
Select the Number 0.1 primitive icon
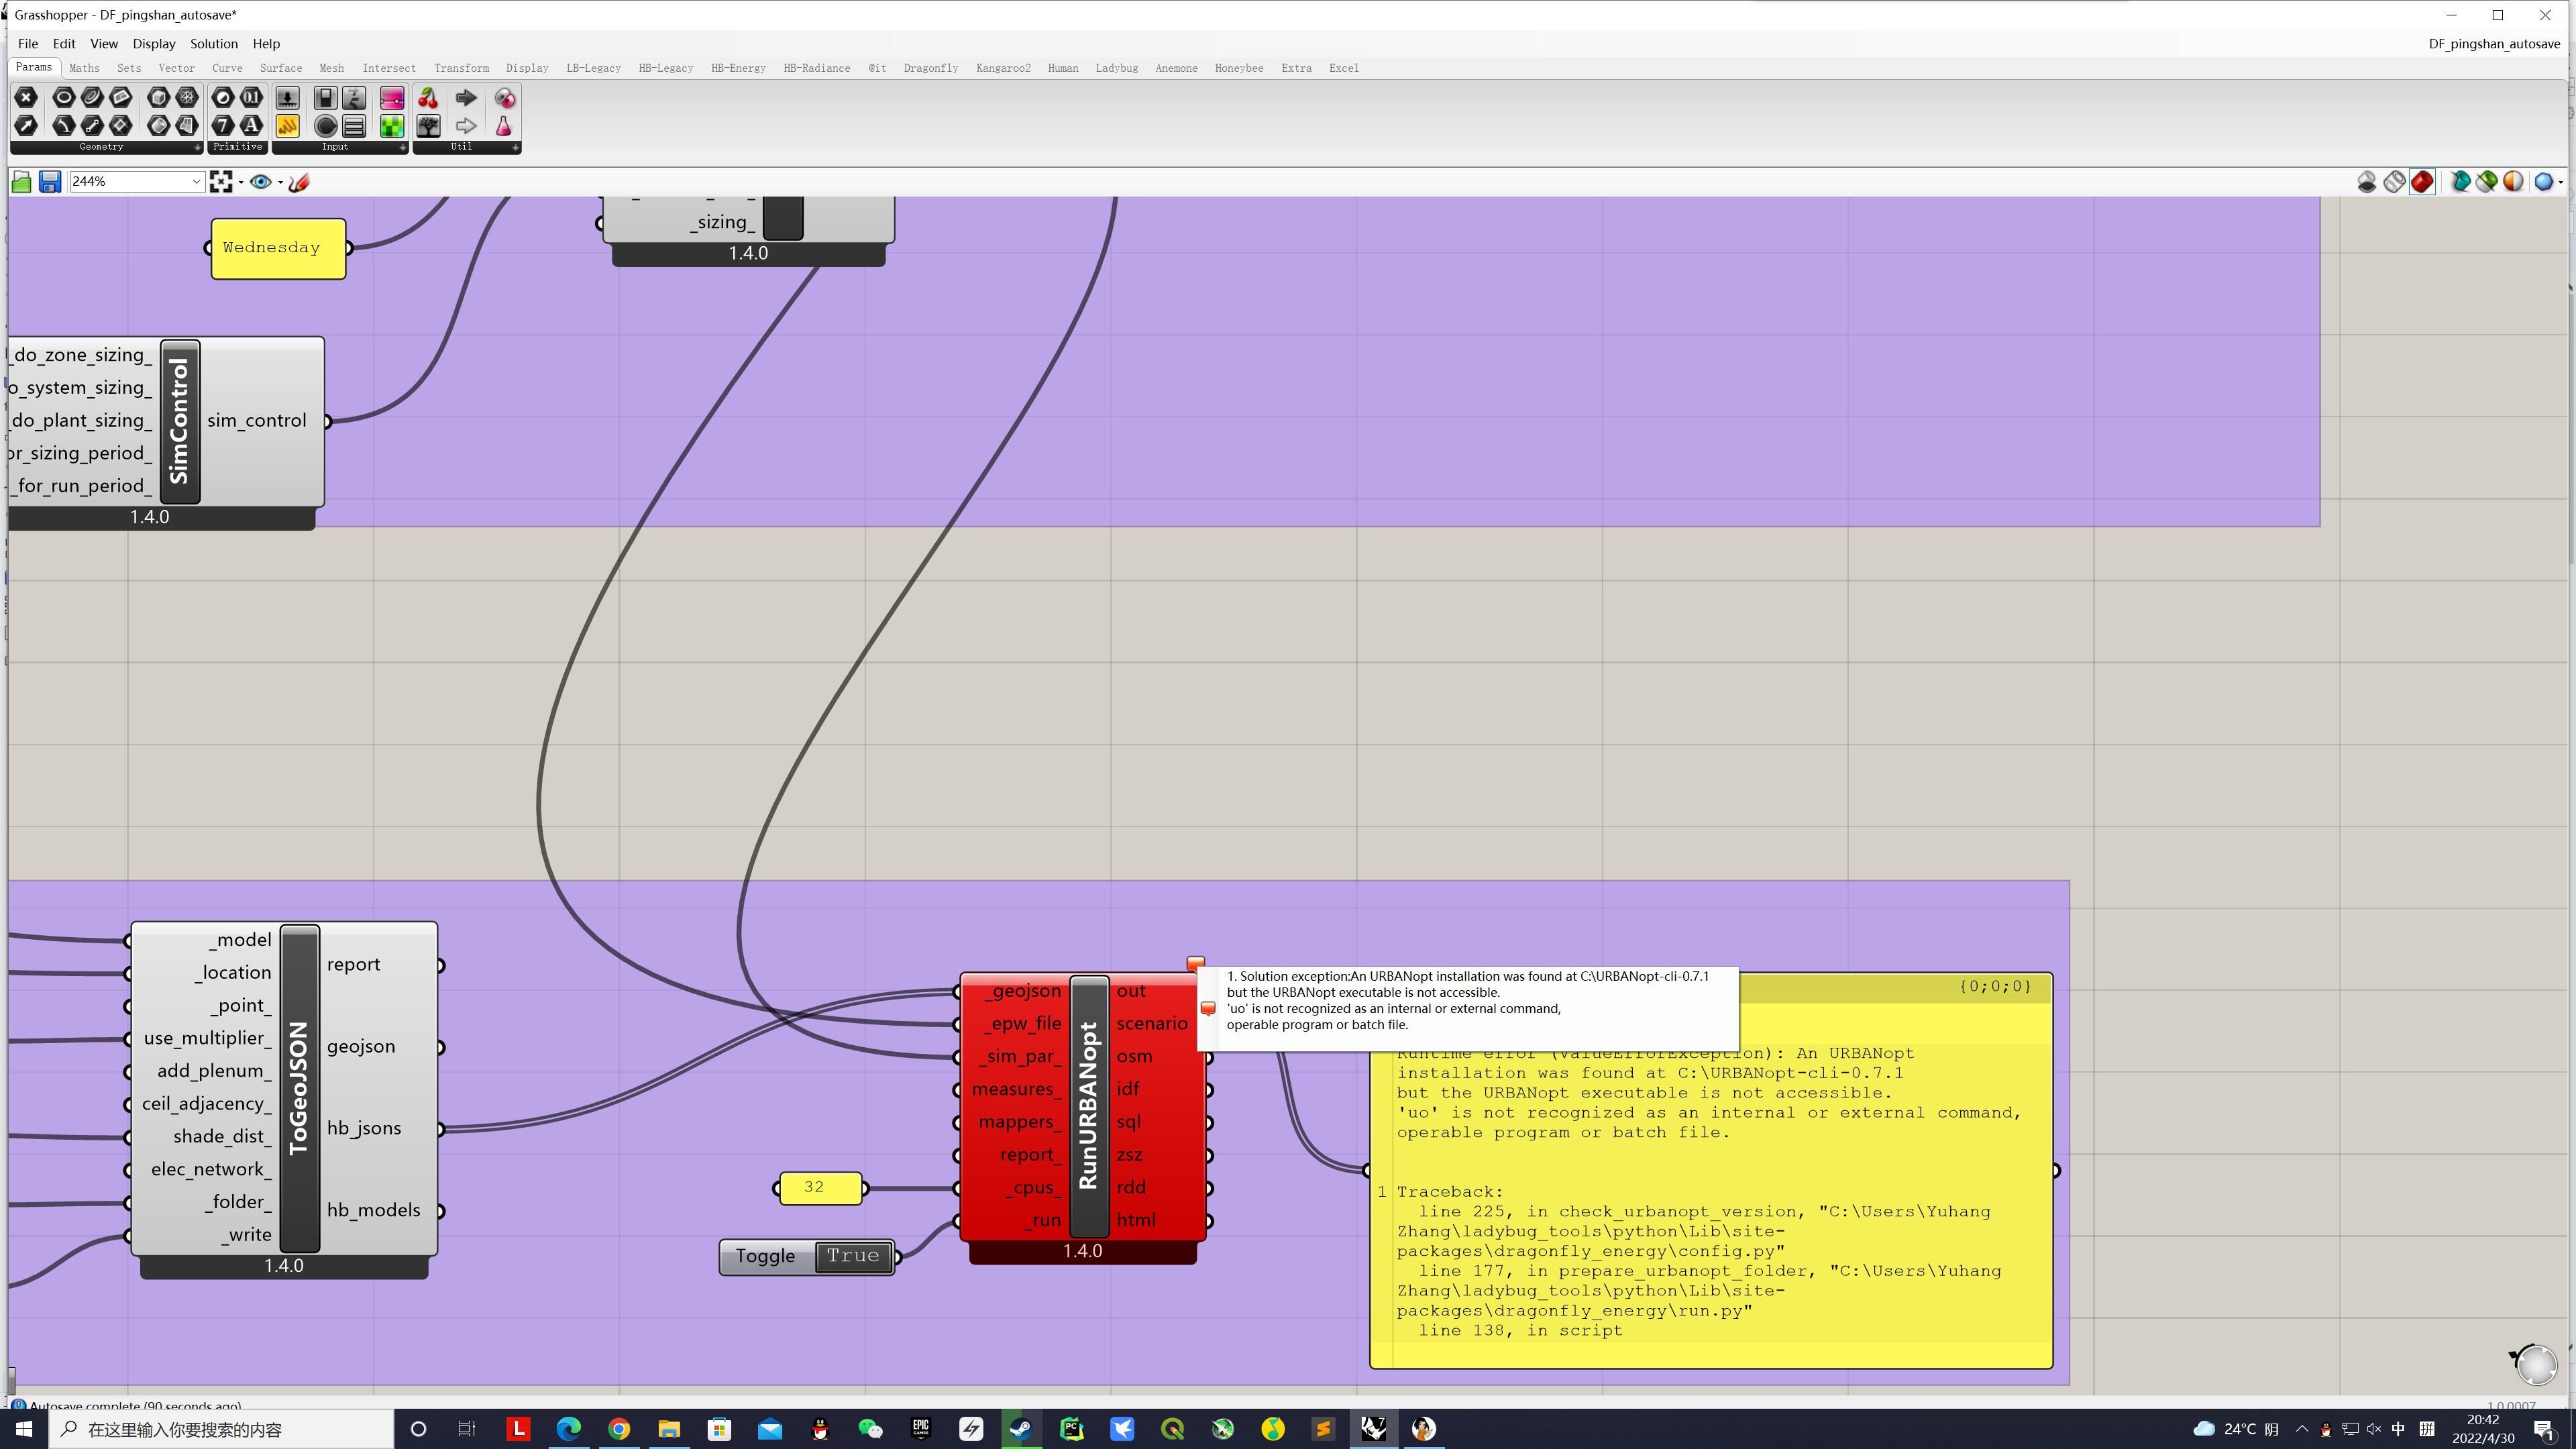click(x=251, y=97)
